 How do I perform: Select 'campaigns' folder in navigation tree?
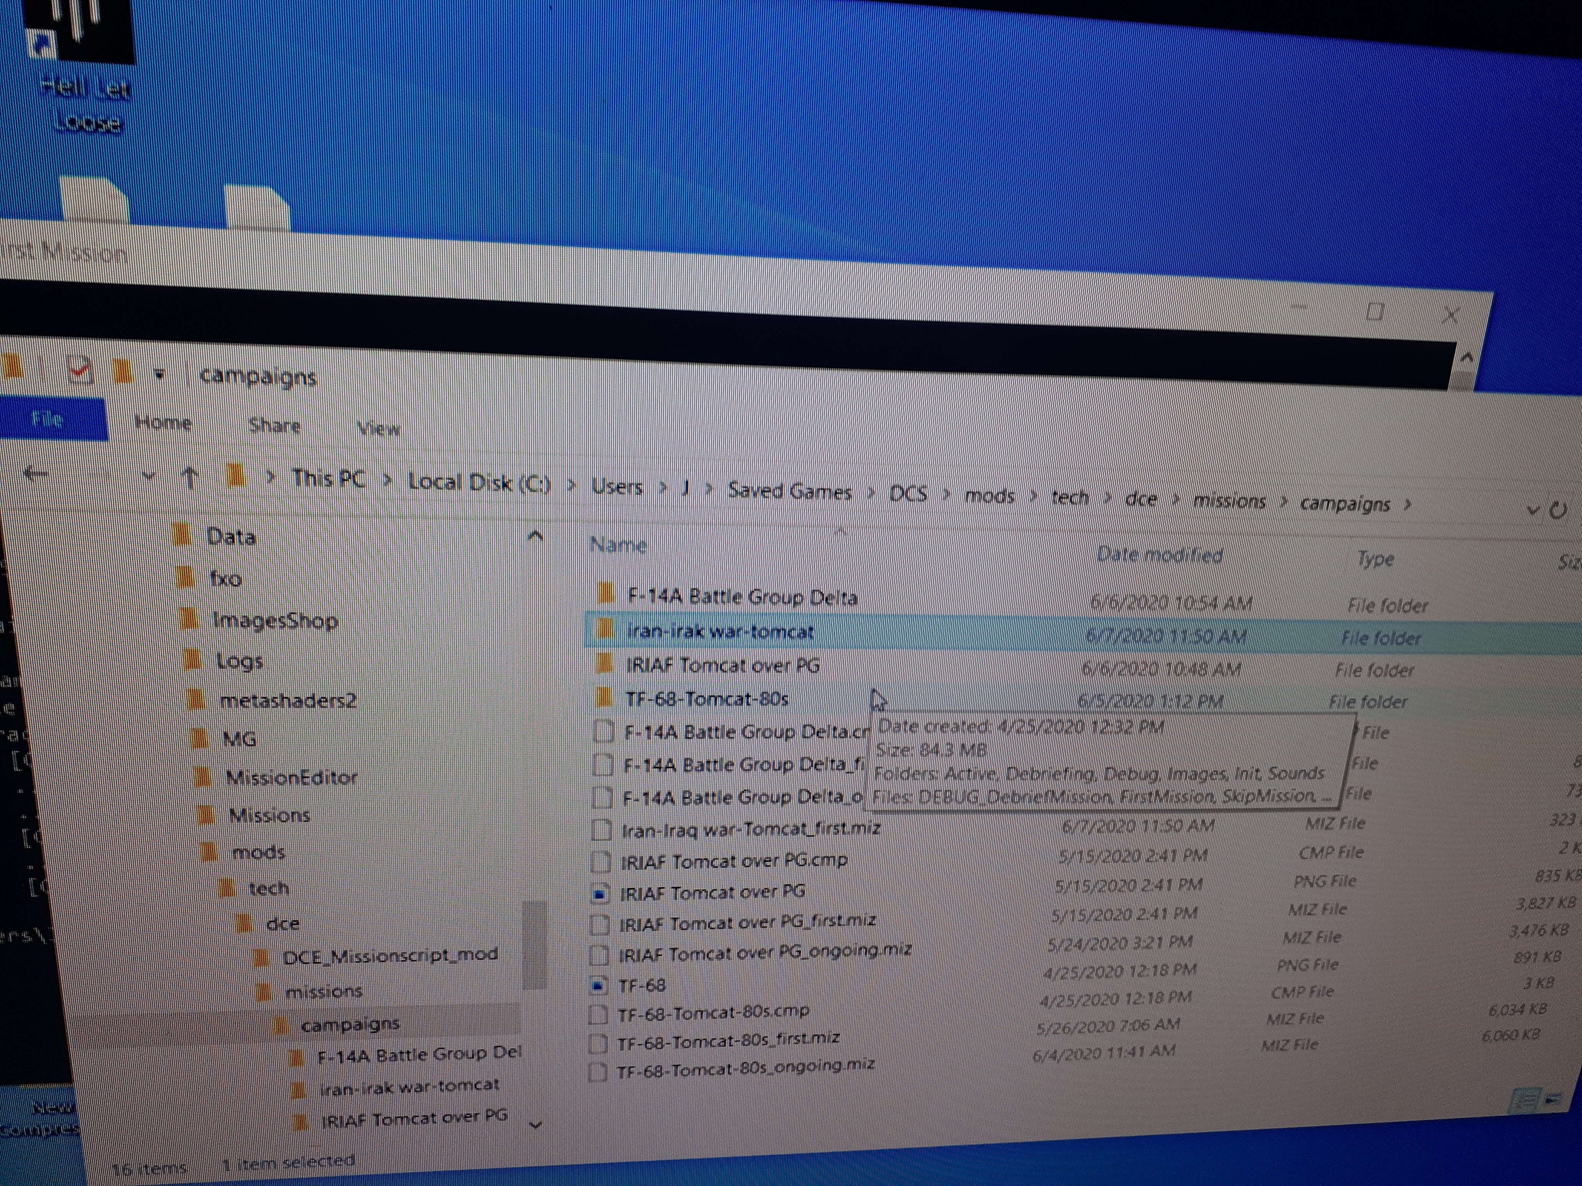click(350, 1024)
